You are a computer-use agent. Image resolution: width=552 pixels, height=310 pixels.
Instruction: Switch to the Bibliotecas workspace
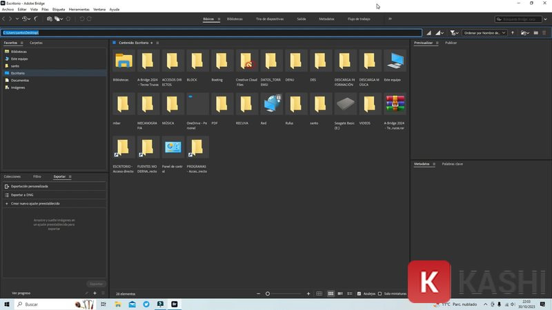235,19
